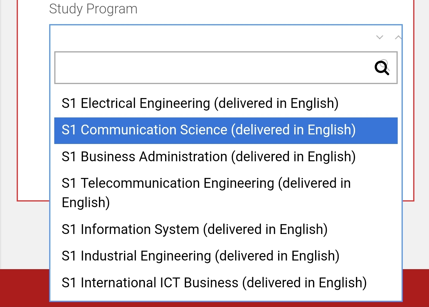The height and width of the screenshot is (307, 429).
Task: Choose S1 Information System option
Action: [x=194, y=230]
